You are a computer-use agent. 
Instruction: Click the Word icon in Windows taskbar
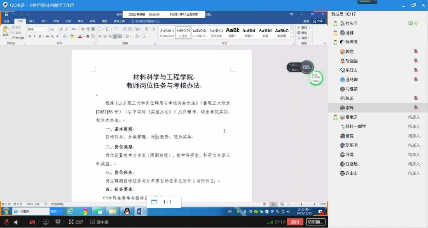click(140, 212)
